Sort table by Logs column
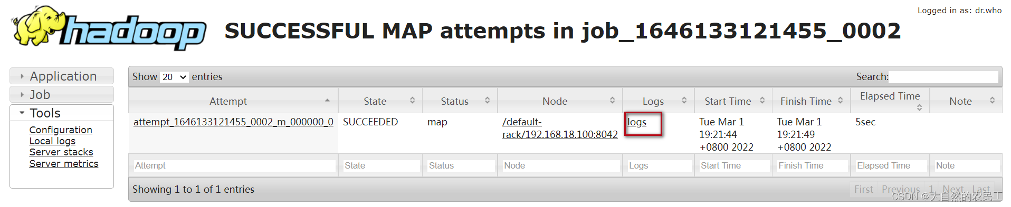The width and height of the screenshot is (1011, 207). [x=658, y=101]
